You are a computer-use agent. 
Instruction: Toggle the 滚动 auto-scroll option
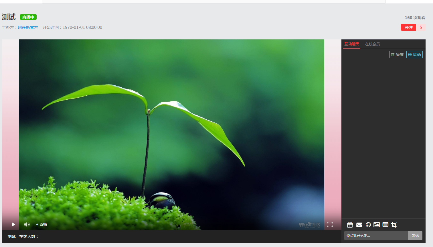pos(414,55)
